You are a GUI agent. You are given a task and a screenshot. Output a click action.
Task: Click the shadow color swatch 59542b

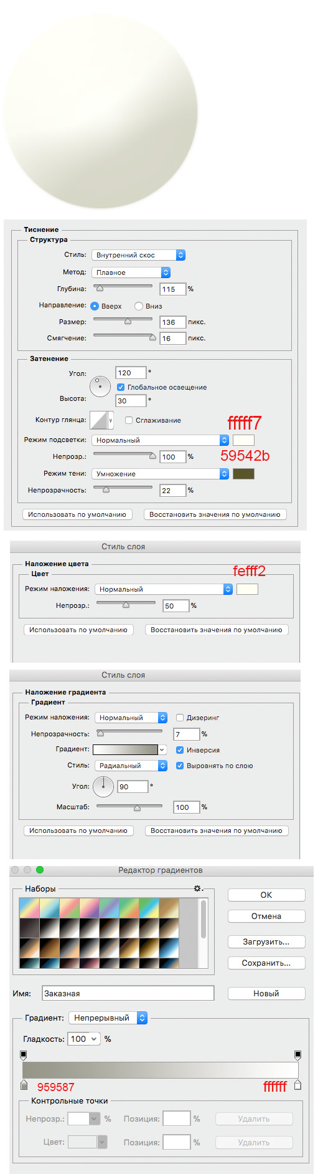coord(243,474)
